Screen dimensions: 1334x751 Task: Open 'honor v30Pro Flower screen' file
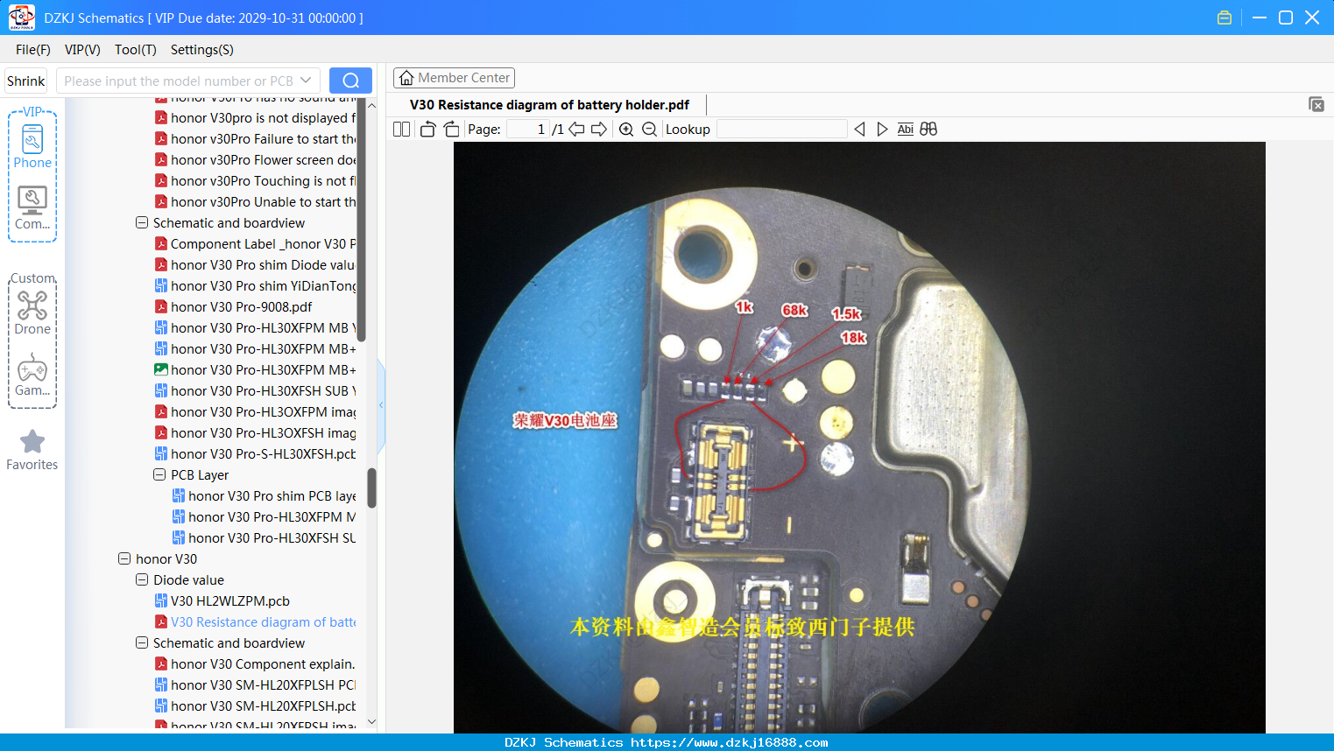(x=264, y=160)
